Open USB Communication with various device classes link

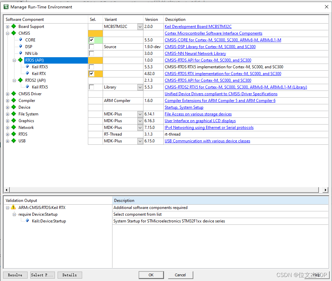pyautogui.click(x=207, y=141)
